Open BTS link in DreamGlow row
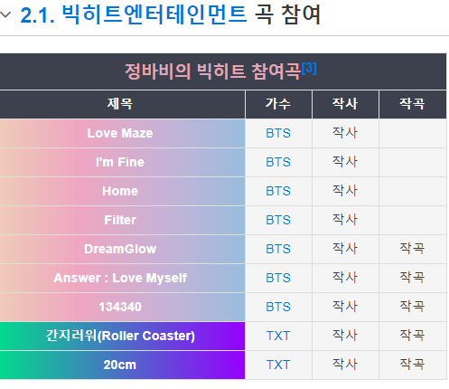The width and height of the screenshot is (449, 389). (278, 249)
